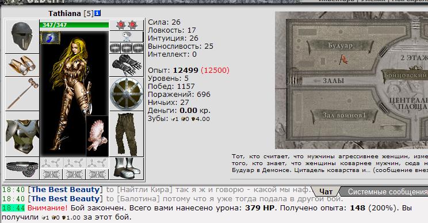Click the Ловкость: 17 stat
Image resolution: width=428 pixels, height=223 pixels.
click(x=171, y=30)
